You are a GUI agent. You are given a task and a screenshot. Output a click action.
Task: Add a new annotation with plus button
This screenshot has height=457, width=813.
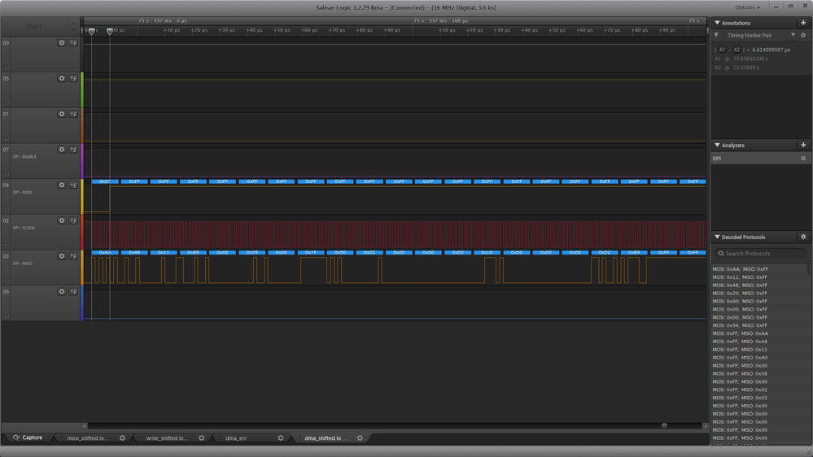click(x=803, y=23)
